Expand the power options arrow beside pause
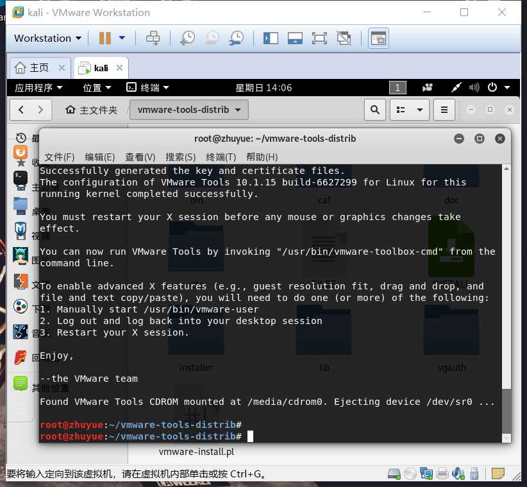This screenshot has height=487, width=527. 122,38
